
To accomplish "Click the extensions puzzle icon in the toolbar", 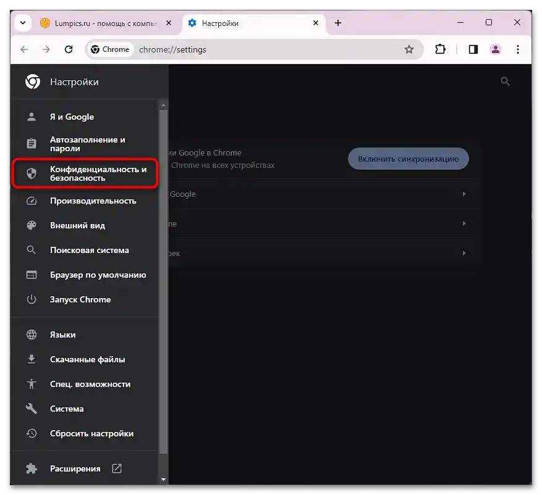I will (x=441, y=49).
